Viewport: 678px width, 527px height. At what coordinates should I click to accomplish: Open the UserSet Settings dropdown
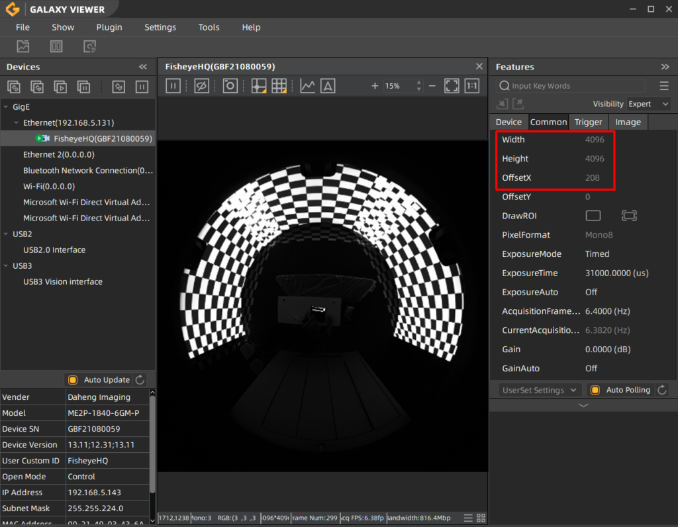tap(538, 390)
